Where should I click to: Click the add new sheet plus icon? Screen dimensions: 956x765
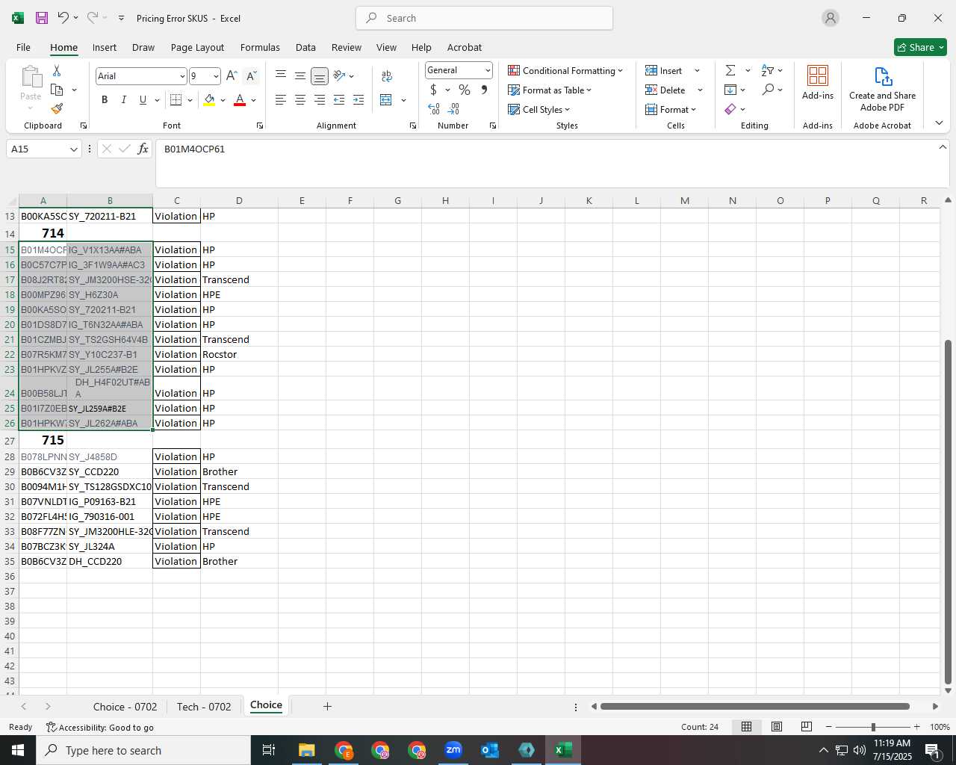click(327, 706)
